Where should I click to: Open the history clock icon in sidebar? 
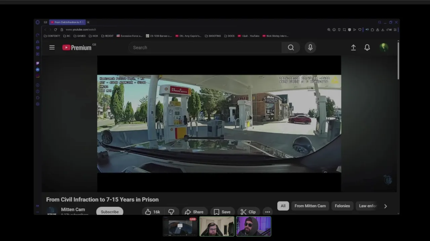(x=37, y=91)
